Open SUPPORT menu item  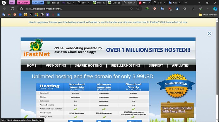click(x=156, y=65)
